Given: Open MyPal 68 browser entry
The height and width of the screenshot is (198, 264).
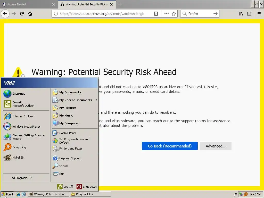Looking at the screenshot, I should (26, 158).
